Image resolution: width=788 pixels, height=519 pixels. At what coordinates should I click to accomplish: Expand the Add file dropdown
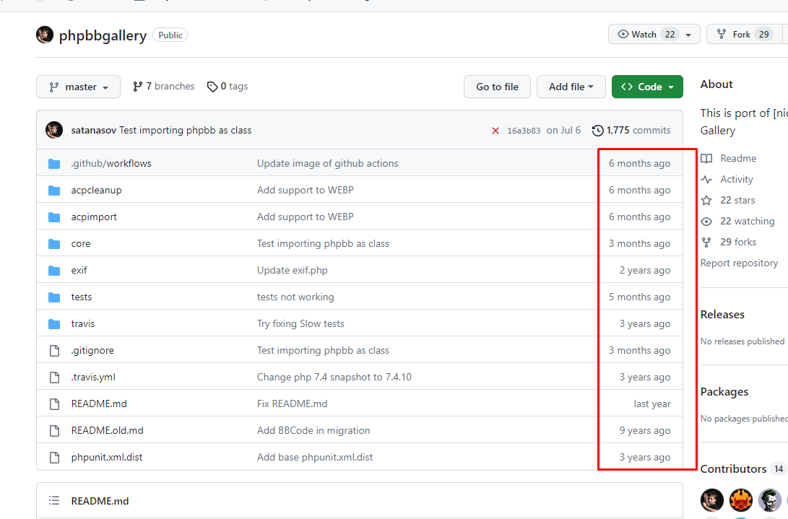[x=571, y=87]
